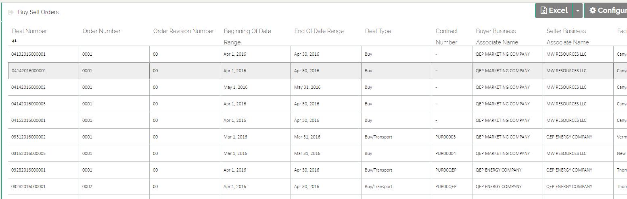The image size is (627, 199).
Task: Sort by the Order Number column header
Action: [102, 31]
